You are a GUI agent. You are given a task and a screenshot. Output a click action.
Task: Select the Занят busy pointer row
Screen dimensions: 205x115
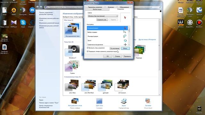click(107, 41)
